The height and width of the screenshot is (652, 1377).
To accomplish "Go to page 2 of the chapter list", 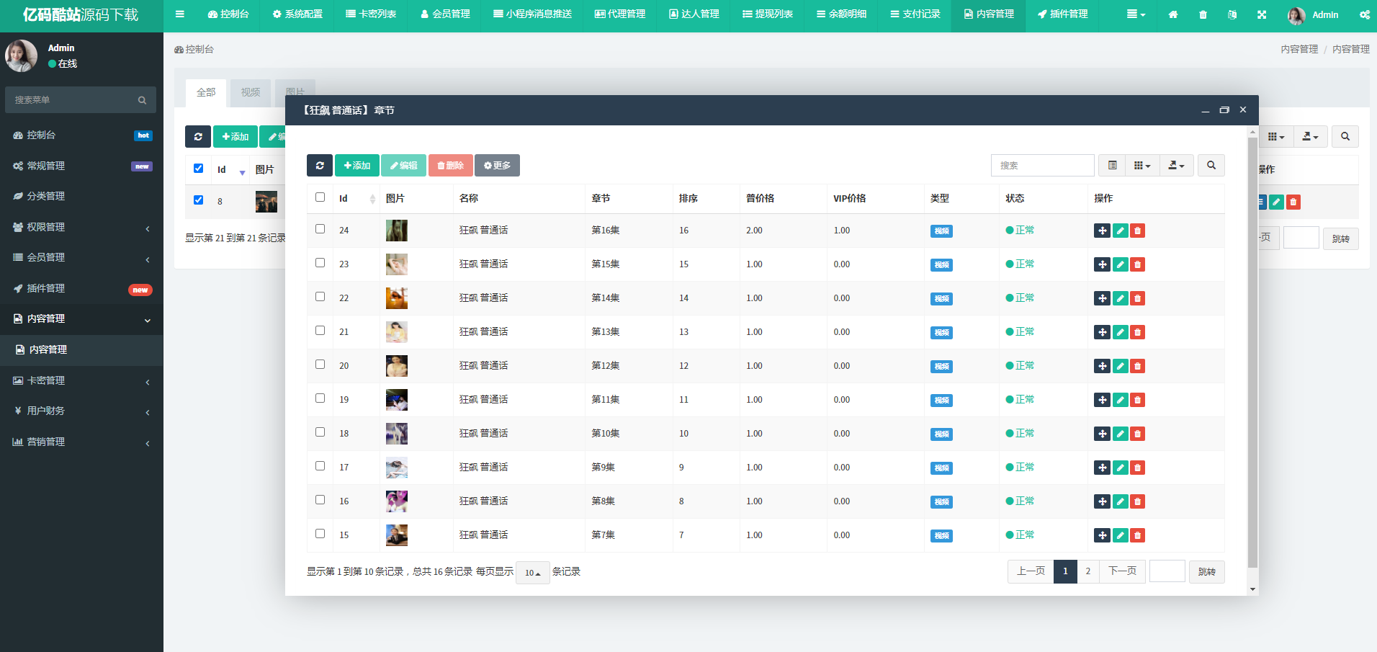I will (x=1087, y=571).
